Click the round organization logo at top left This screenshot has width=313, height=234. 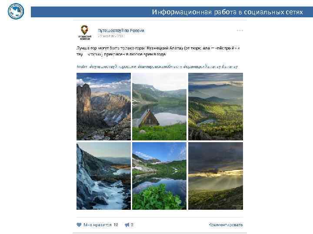pos(16,11)
